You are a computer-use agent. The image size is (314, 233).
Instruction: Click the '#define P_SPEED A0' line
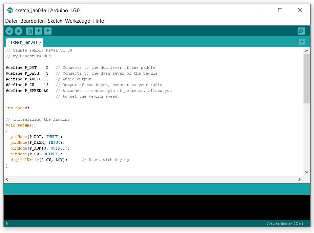(x=89, y=91)
